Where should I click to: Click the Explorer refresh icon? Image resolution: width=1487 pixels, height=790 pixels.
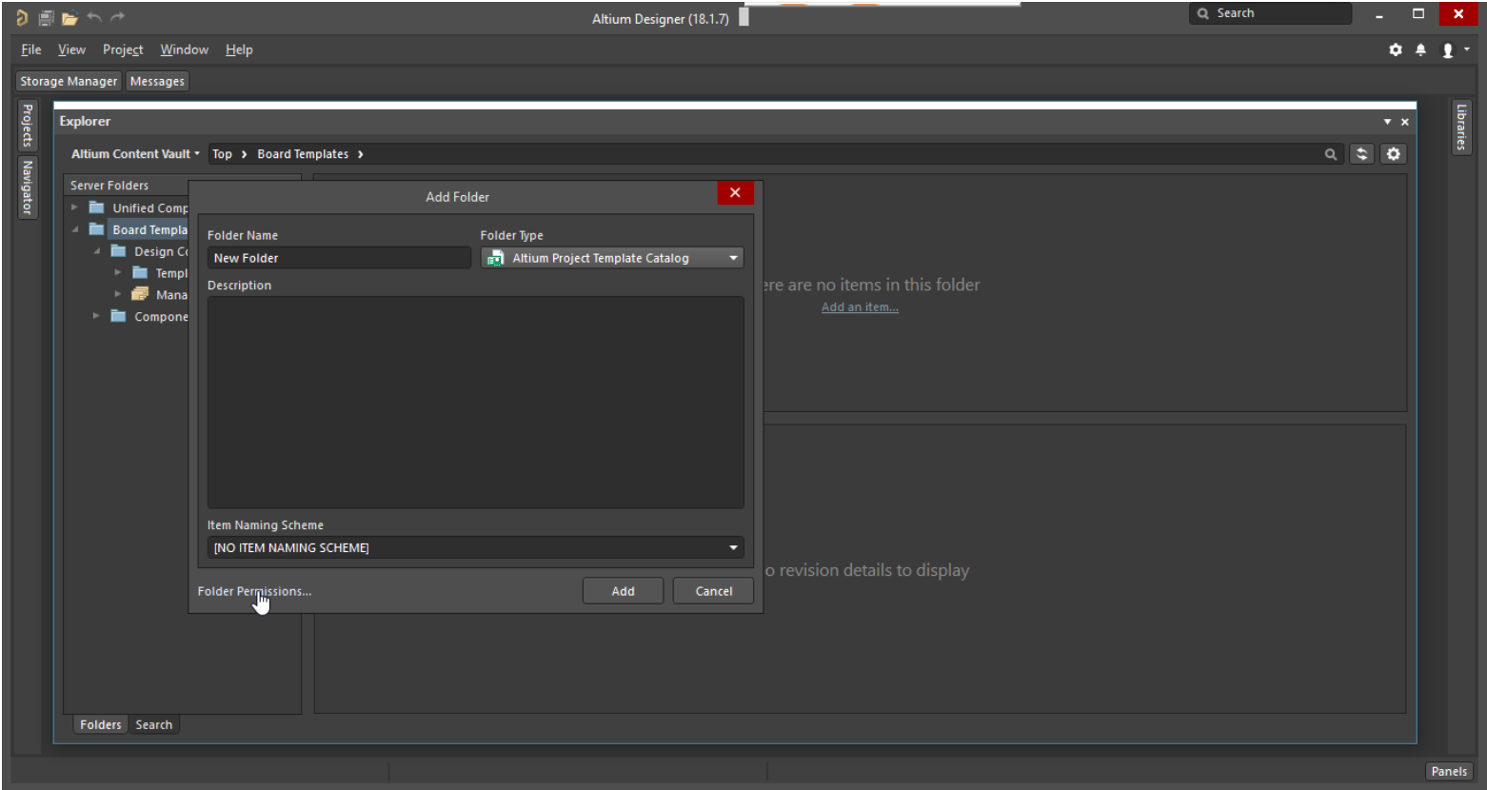[1362, 154]
